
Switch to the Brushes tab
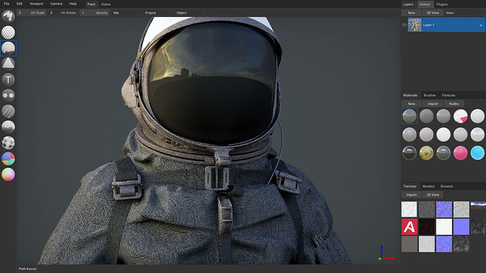click(430, 95)
